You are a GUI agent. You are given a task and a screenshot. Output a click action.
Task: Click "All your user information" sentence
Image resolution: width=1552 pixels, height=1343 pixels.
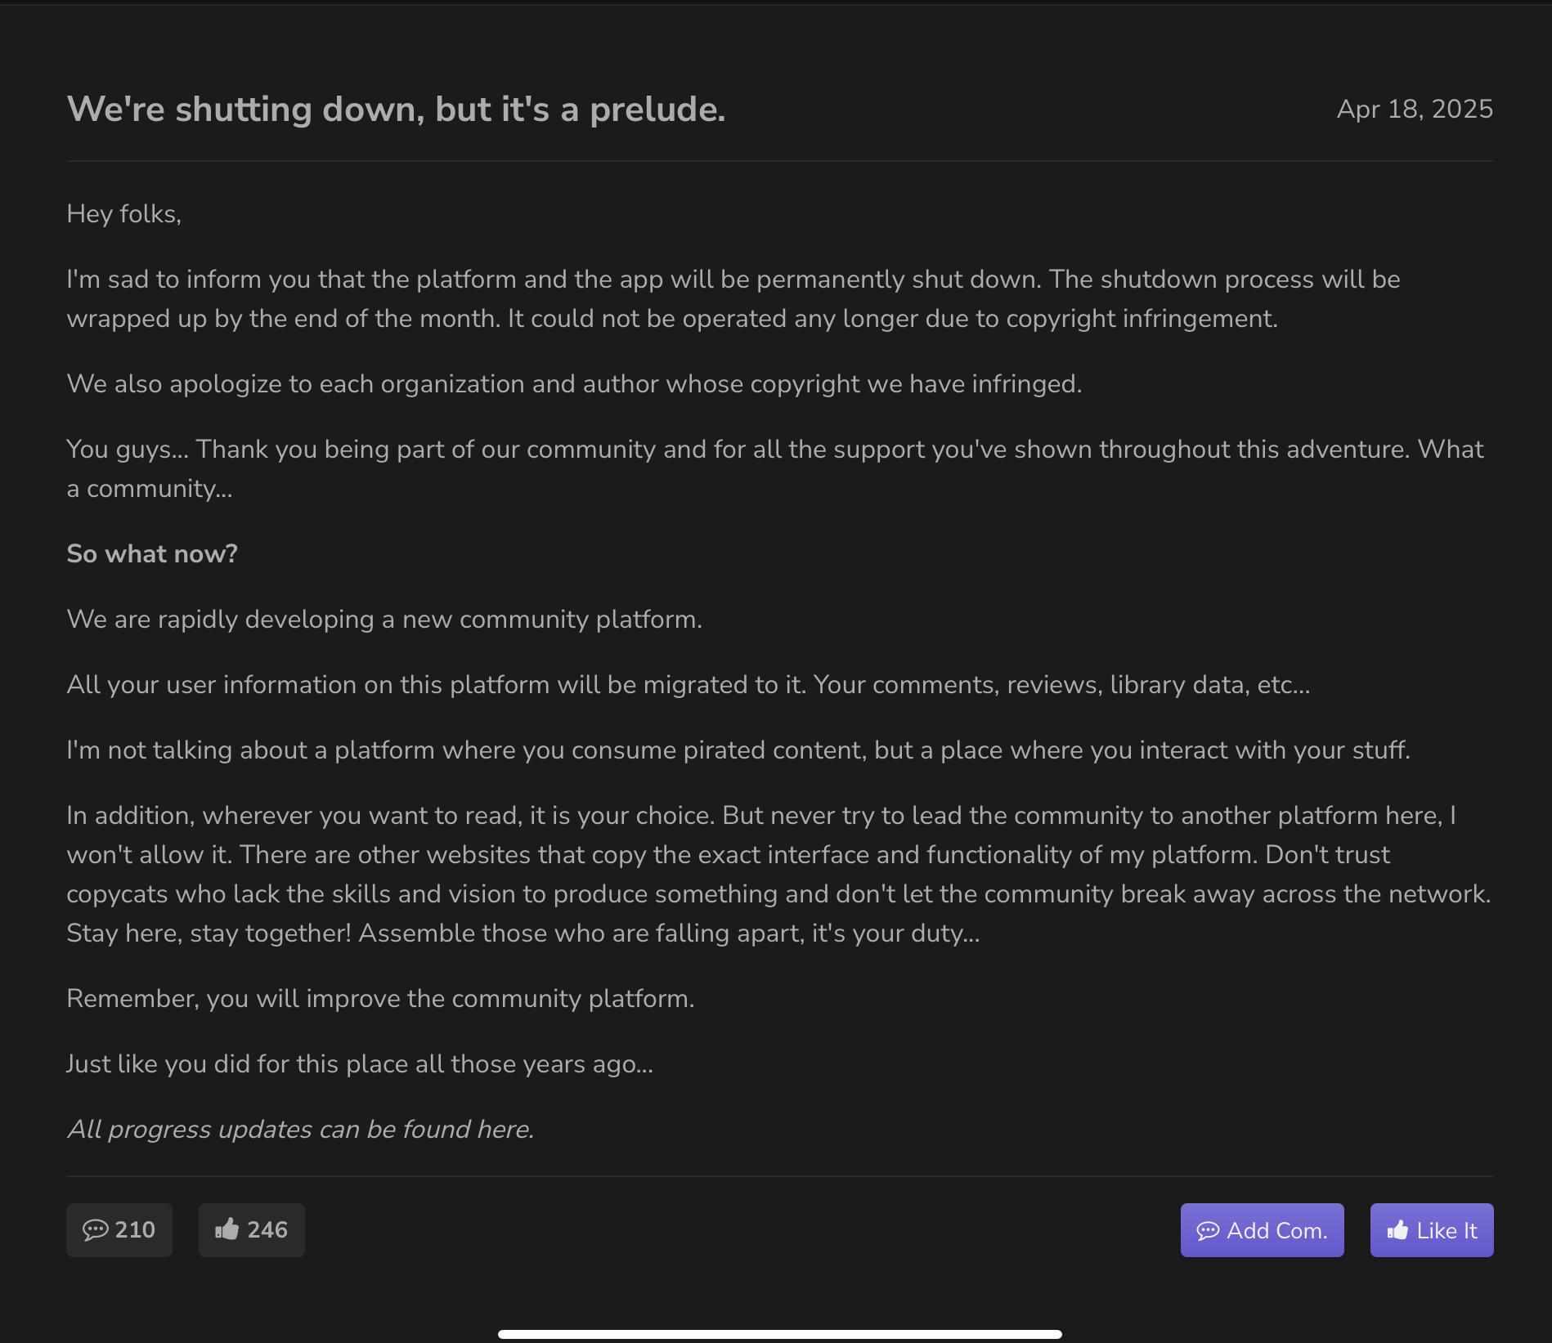click(687, 684)
